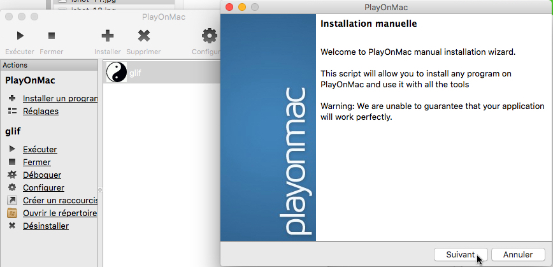The width and height of the screenshot is (553, 267).
Task: Click the Ouvrir le répertoire folder icon
Action: click(x=11, y=213)
